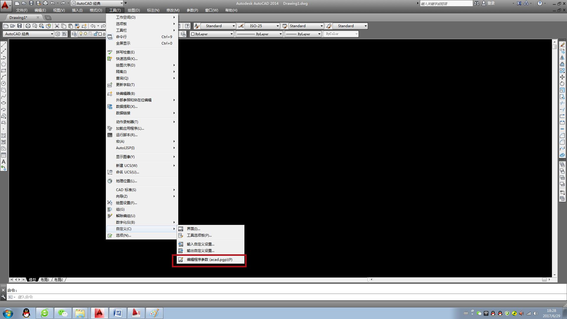The image size is (567, 319).
Task: Open the ISO-25 dimension style dropdown
Action: pos(277,26)
